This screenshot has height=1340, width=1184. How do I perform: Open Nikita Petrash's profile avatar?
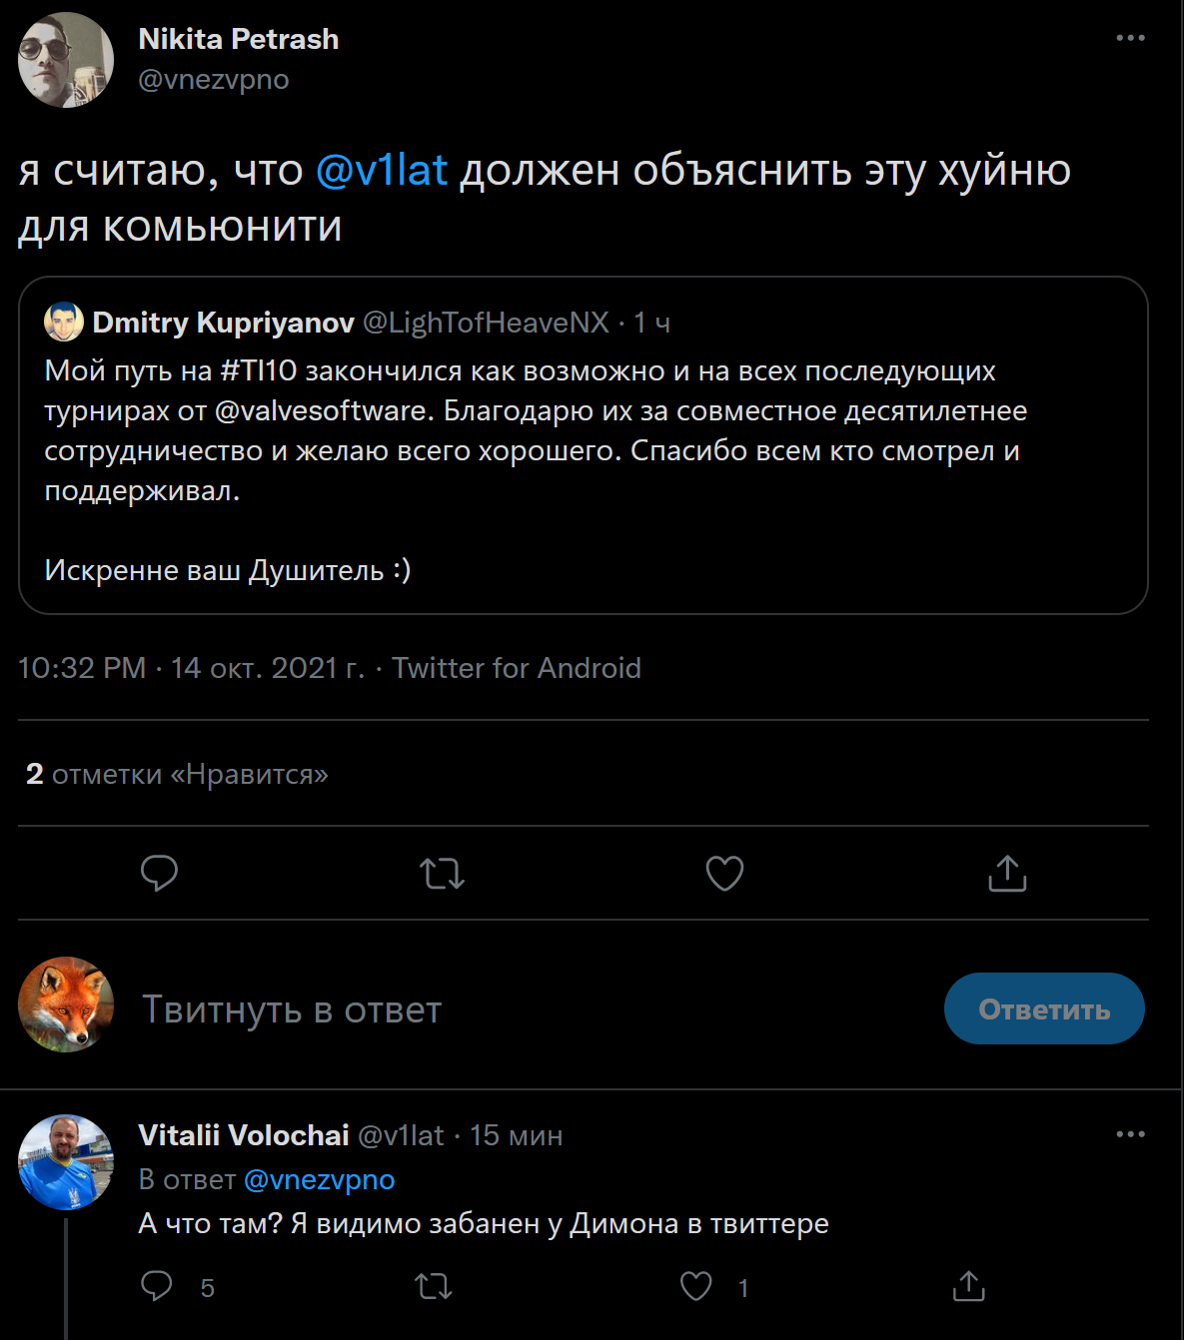(66, 60)
